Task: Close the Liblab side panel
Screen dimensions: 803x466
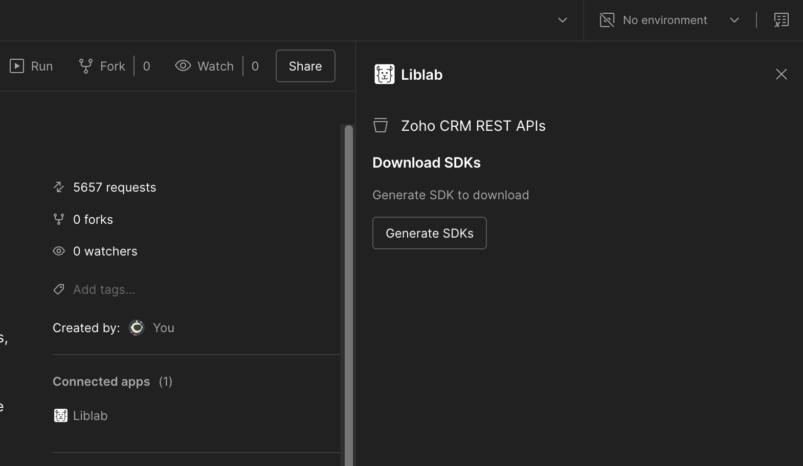Action: (x=781, y=74)
